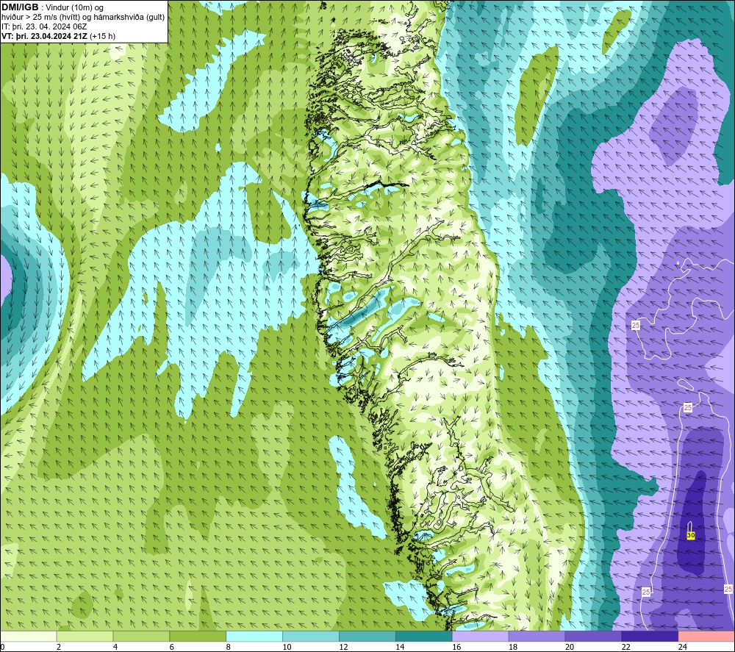Click the color scale label 24
735x652 pixels.
683,647
